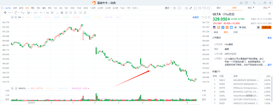
Task: Open the VS compare function
Action: [200, 8]
